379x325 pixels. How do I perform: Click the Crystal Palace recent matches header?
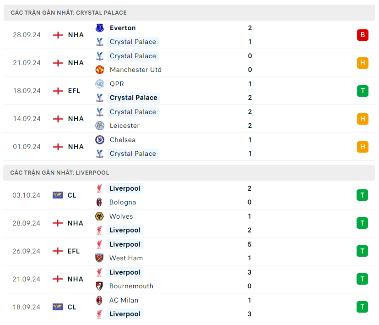(69, 13)
